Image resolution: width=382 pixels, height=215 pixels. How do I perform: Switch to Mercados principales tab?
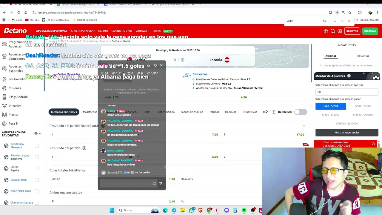pos(64,112)
